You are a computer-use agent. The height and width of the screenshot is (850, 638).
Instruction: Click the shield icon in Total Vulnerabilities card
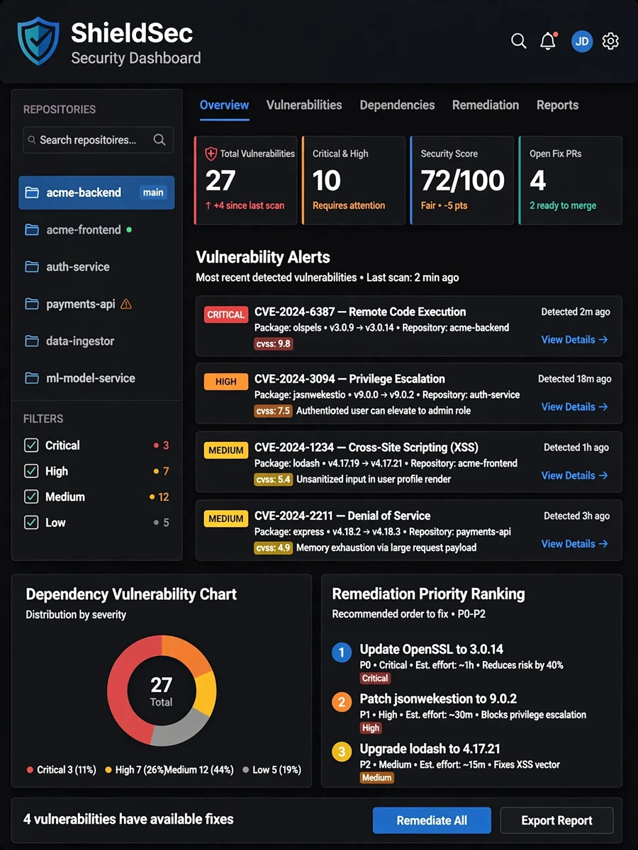211,153
